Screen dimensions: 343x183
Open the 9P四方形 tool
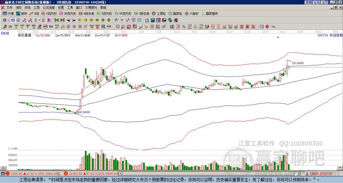point(68,13)
